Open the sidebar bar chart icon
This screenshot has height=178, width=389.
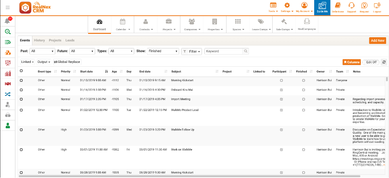pyautogui.click(x=8, y=73)
